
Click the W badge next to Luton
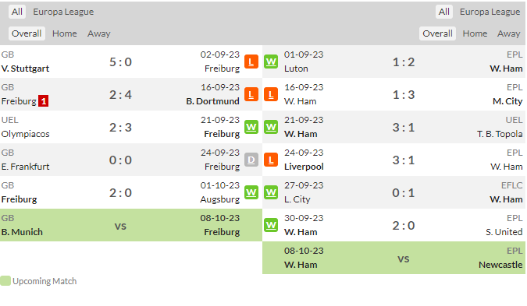(x=271, y=62)
